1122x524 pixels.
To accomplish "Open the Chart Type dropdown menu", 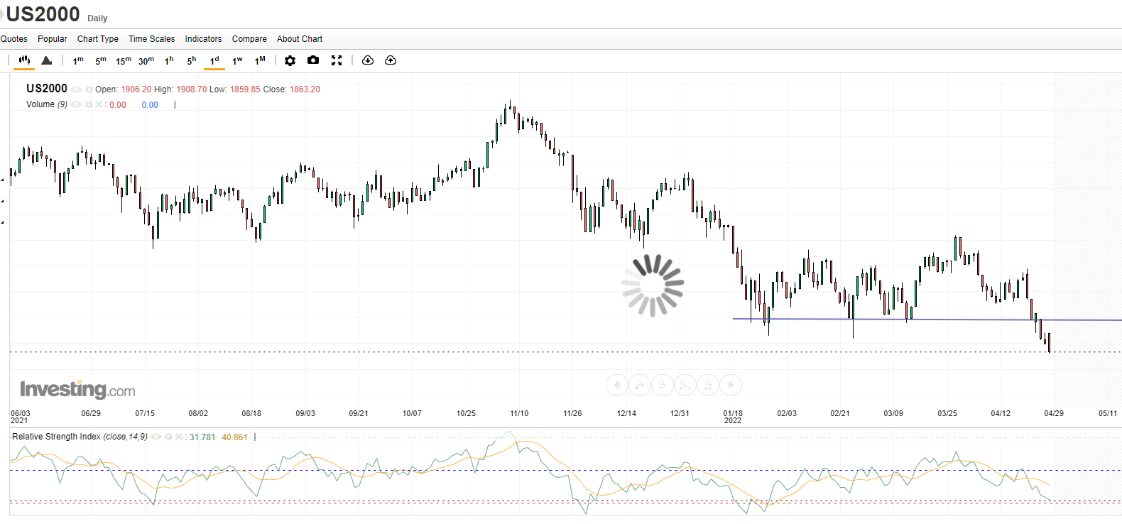I will tap(98, 39).
